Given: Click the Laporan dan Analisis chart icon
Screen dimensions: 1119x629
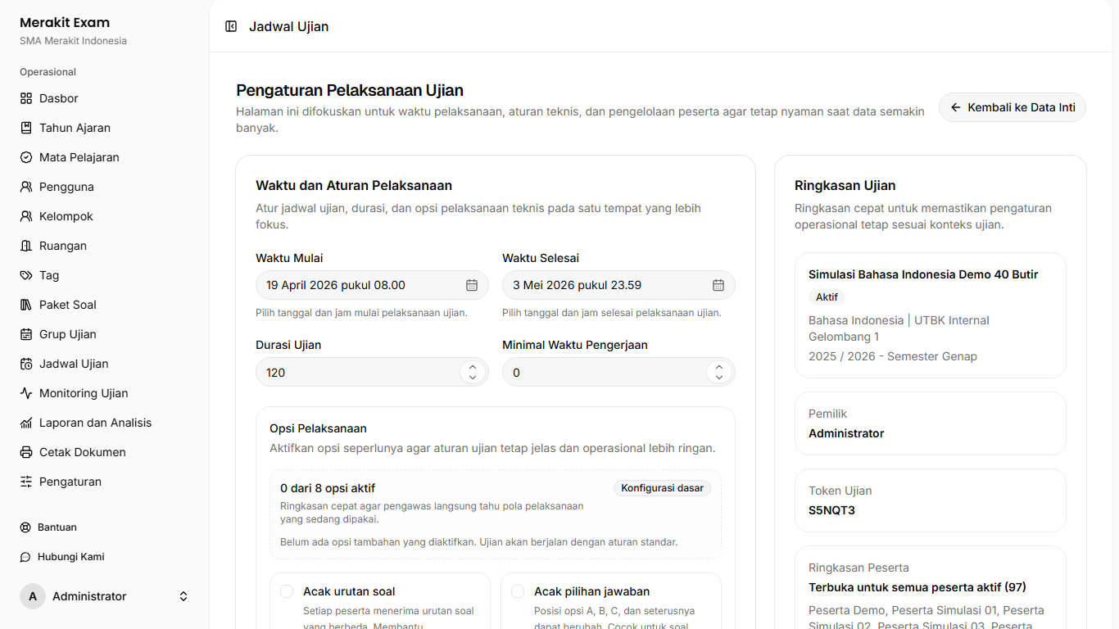Looking at the screenshot, I should point(26,423).
